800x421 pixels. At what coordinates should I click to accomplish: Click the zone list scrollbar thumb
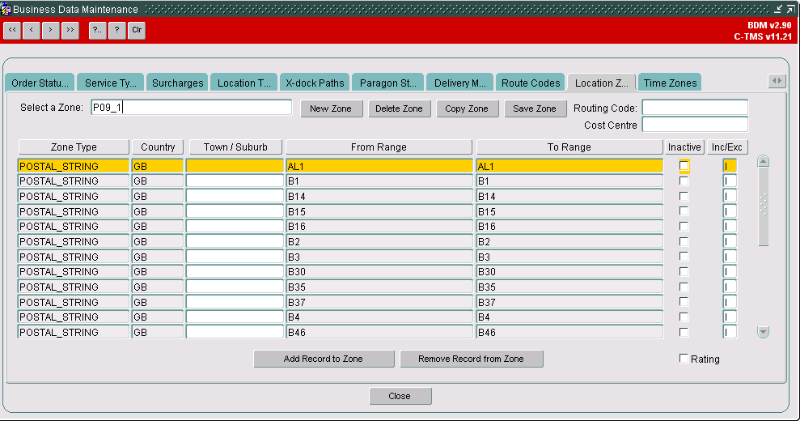point(764,207)
